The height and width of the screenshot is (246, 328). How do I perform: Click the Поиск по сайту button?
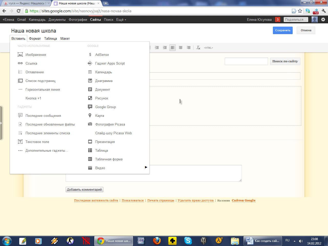[285, 61]
